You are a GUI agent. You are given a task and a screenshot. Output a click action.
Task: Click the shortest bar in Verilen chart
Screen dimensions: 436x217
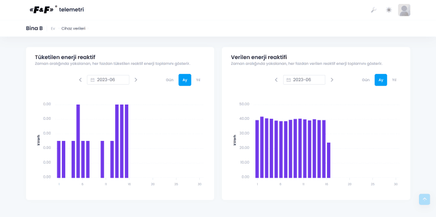329,160
